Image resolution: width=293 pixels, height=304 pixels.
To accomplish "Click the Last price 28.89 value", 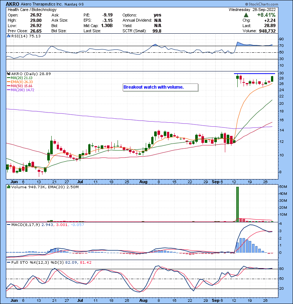I will [270, 26].
